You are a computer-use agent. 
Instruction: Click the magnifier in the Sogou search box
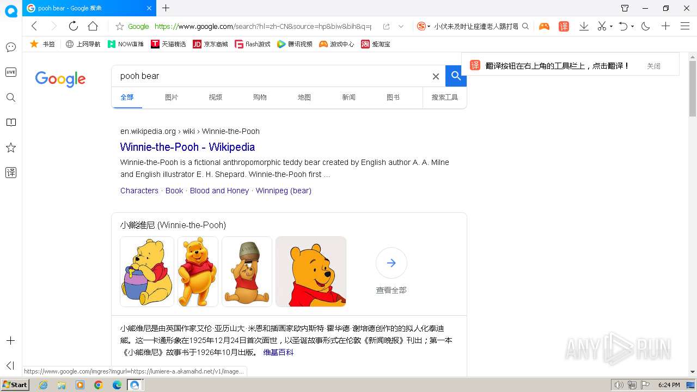tap(525, 26)
